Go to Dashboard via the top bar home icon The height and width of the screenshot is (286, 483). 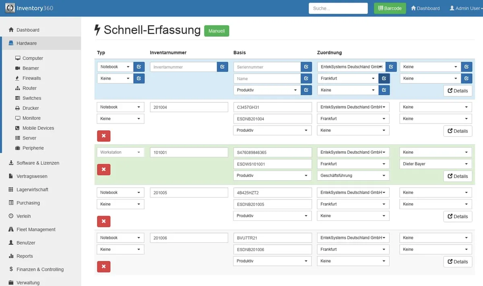pyautogui.click(x=425, y=8)
